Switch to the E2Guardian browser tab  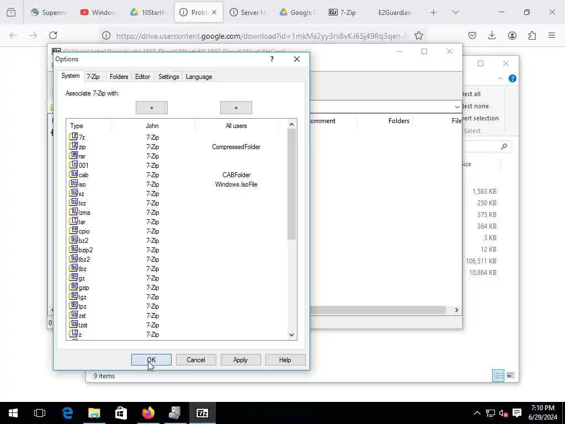point(395,12)
